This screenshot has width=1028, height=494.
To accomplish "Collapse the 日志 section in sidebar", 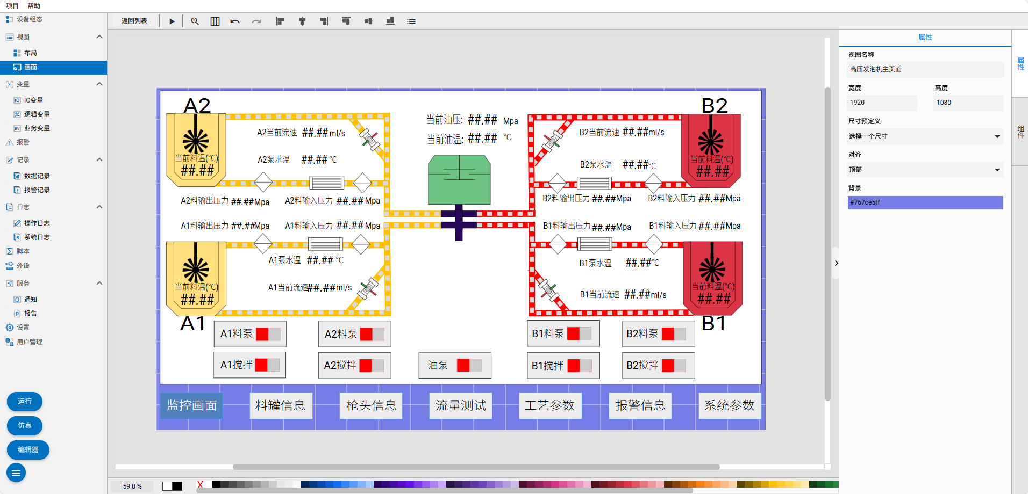I will click(99, 207).
